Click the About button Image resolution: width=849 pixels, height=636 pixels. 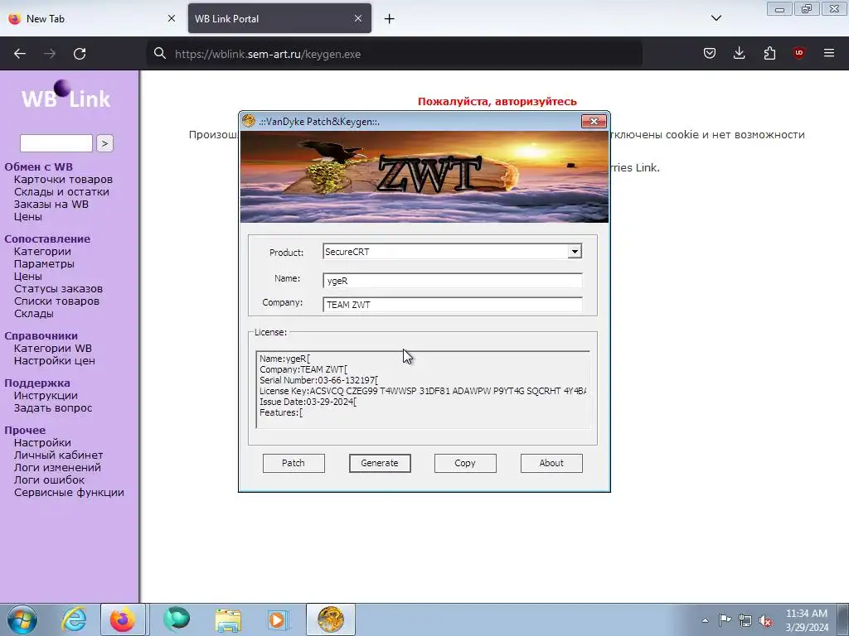point(551,463)
